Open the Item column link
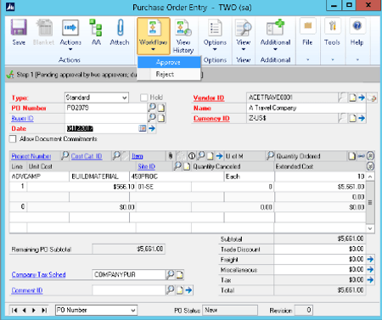The height and width of the screenshot is (320, 382). click(138, 156)
